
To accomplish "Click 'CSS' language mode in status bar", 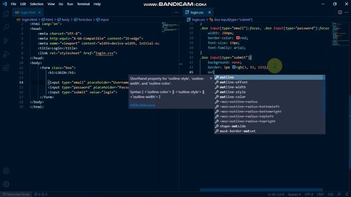I will (330, 194).
